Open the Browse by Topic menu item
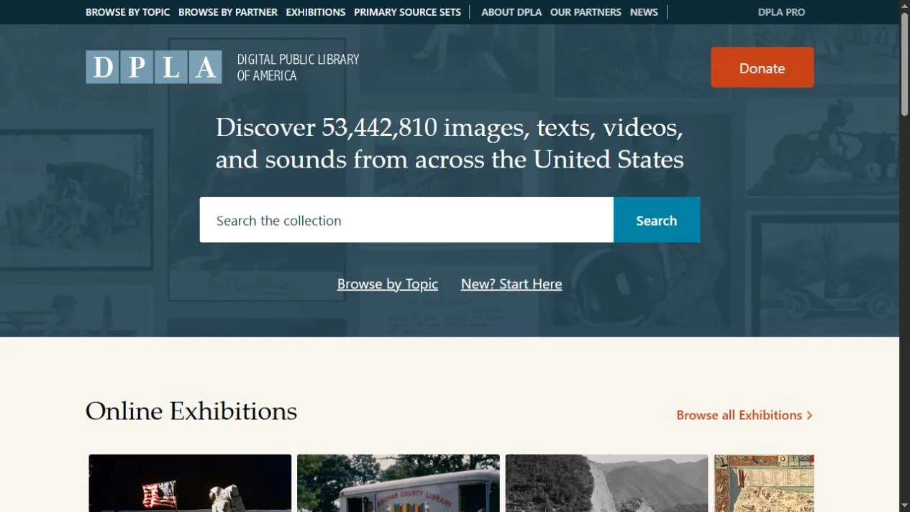This screenshot has width=910, height=512. point(127,12)
